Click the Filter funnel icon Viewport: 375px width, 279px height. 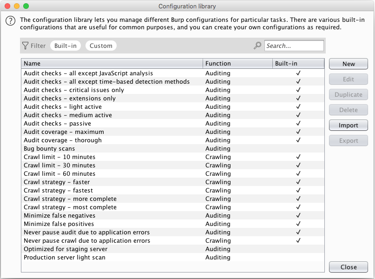pos(25,46)
